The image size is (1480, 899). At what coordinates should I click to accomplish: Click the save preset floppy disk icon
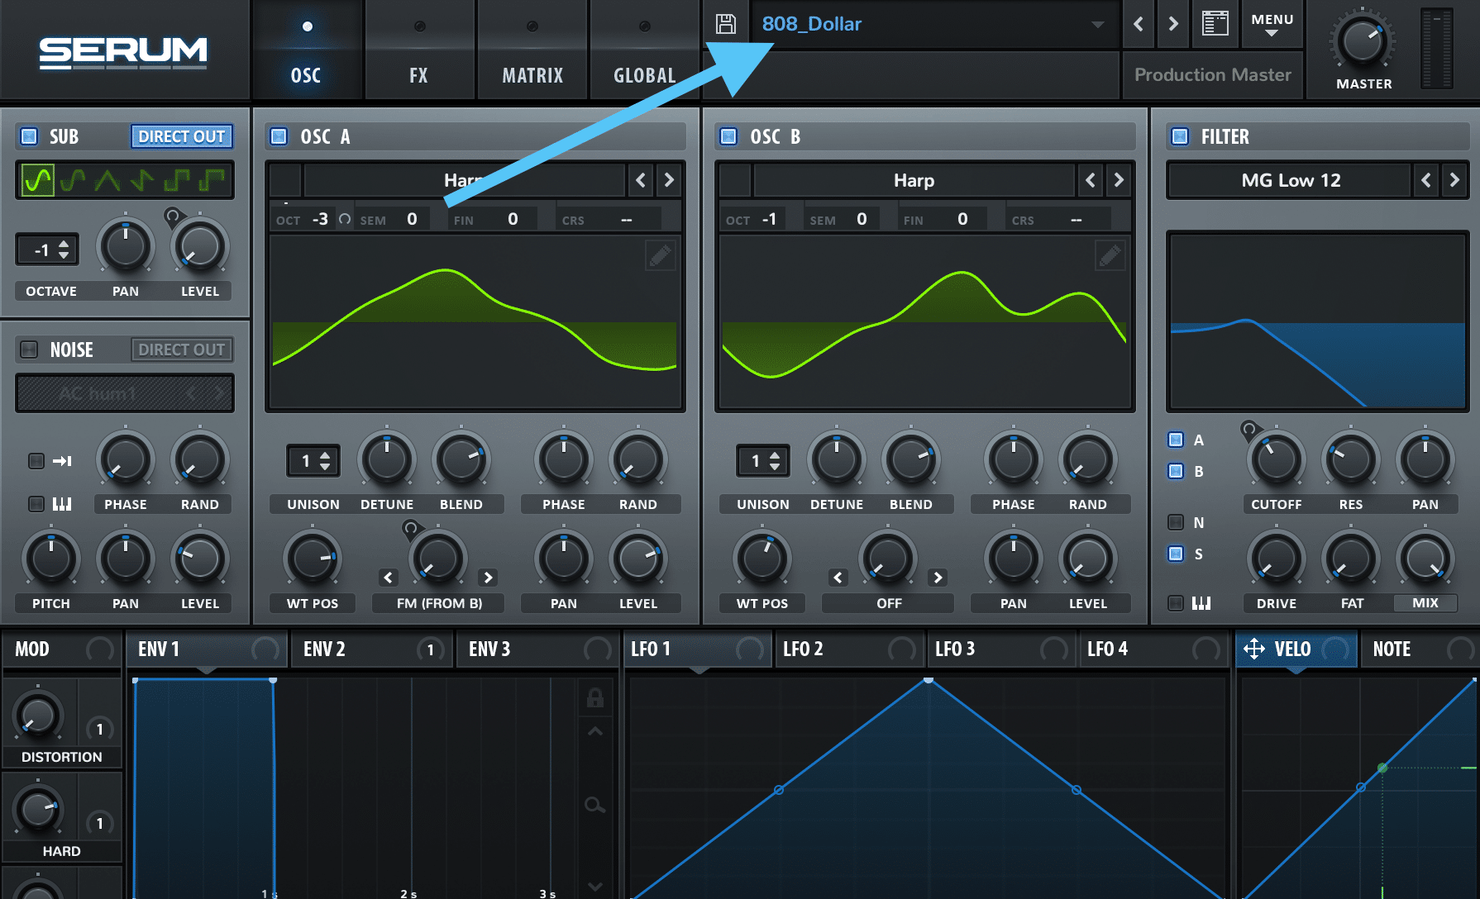click(x=726, y=24)
